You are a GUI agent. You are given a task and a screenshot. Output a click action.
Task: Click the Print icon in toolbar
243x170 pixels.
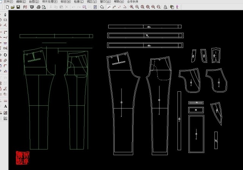click(x=38, y=7)
